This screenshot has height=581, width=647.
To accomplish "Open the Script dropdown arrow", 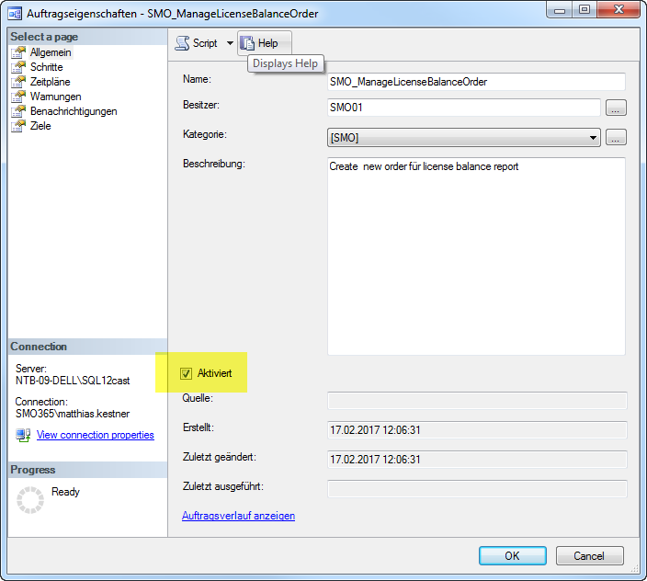I will click(230, 43).
